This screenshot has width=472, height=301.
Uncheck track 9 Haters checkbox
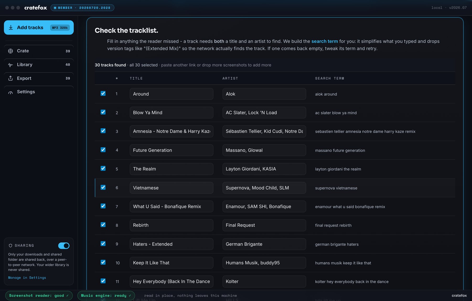click(103, 244)
